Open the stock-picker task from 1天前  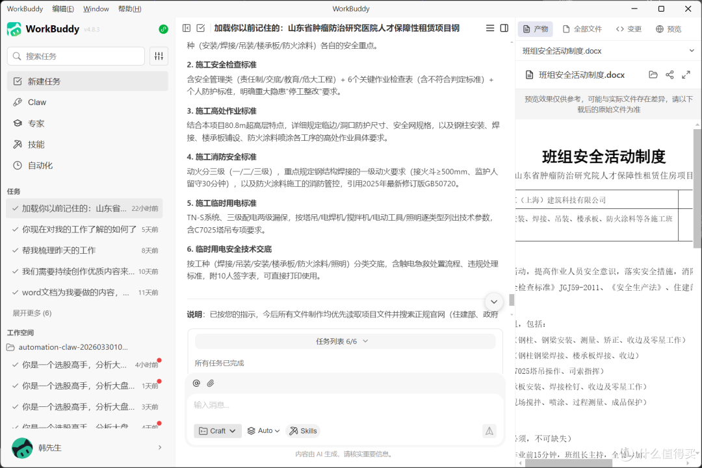(x=84, y=386)
